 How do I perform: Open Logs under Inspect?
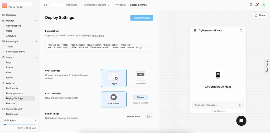pos(9,62)
